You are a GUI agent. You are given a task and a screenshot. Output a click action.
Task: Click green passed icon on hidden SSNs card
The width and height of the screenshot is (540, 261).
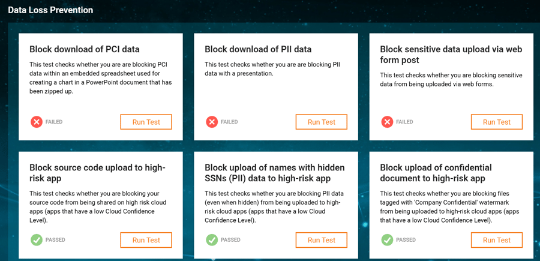212,240
